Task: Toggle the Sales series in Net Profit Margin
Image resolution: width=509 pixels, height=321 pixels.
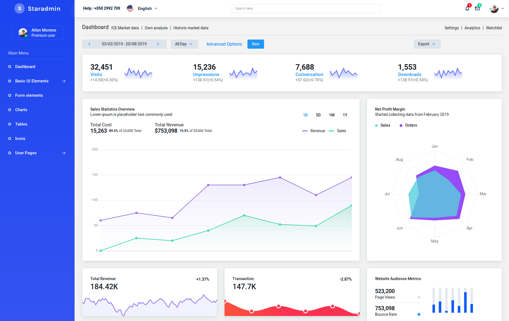Action: pos(383,125)
